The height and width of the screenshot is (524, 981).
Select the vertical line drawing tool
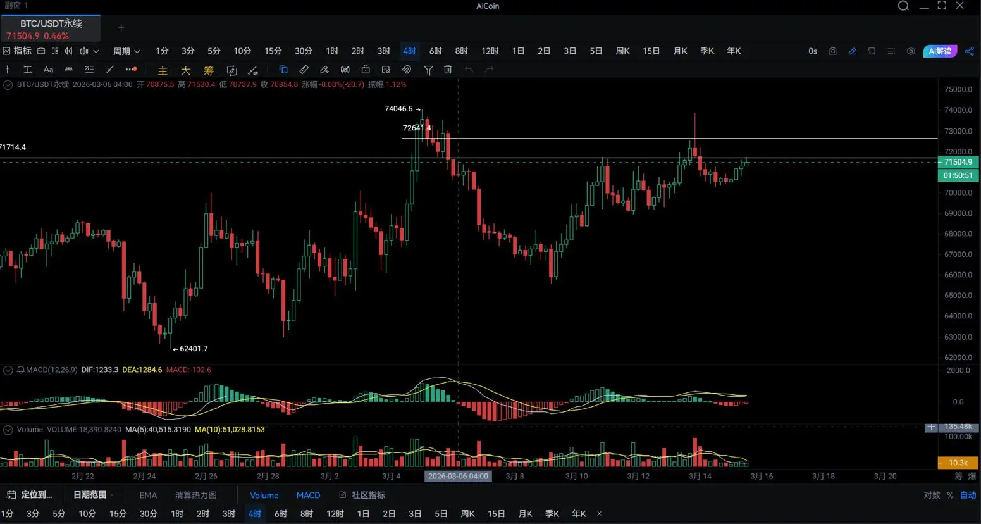pyautogui.click(x=7, y=70)
